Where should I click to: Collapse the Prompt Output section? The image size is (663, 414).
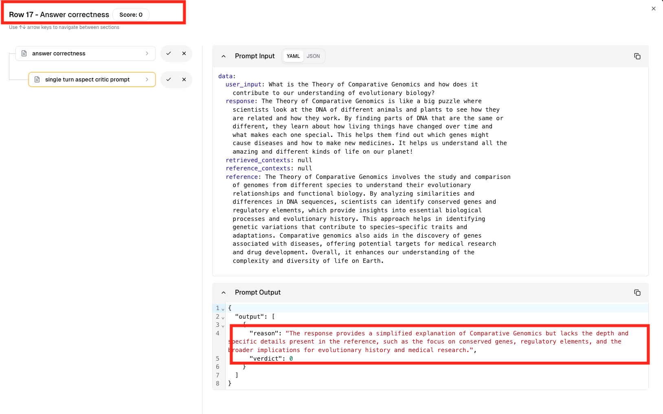224,293
